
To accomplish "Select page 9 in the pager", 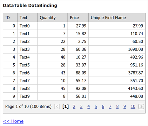I will [x=125, y=107].
